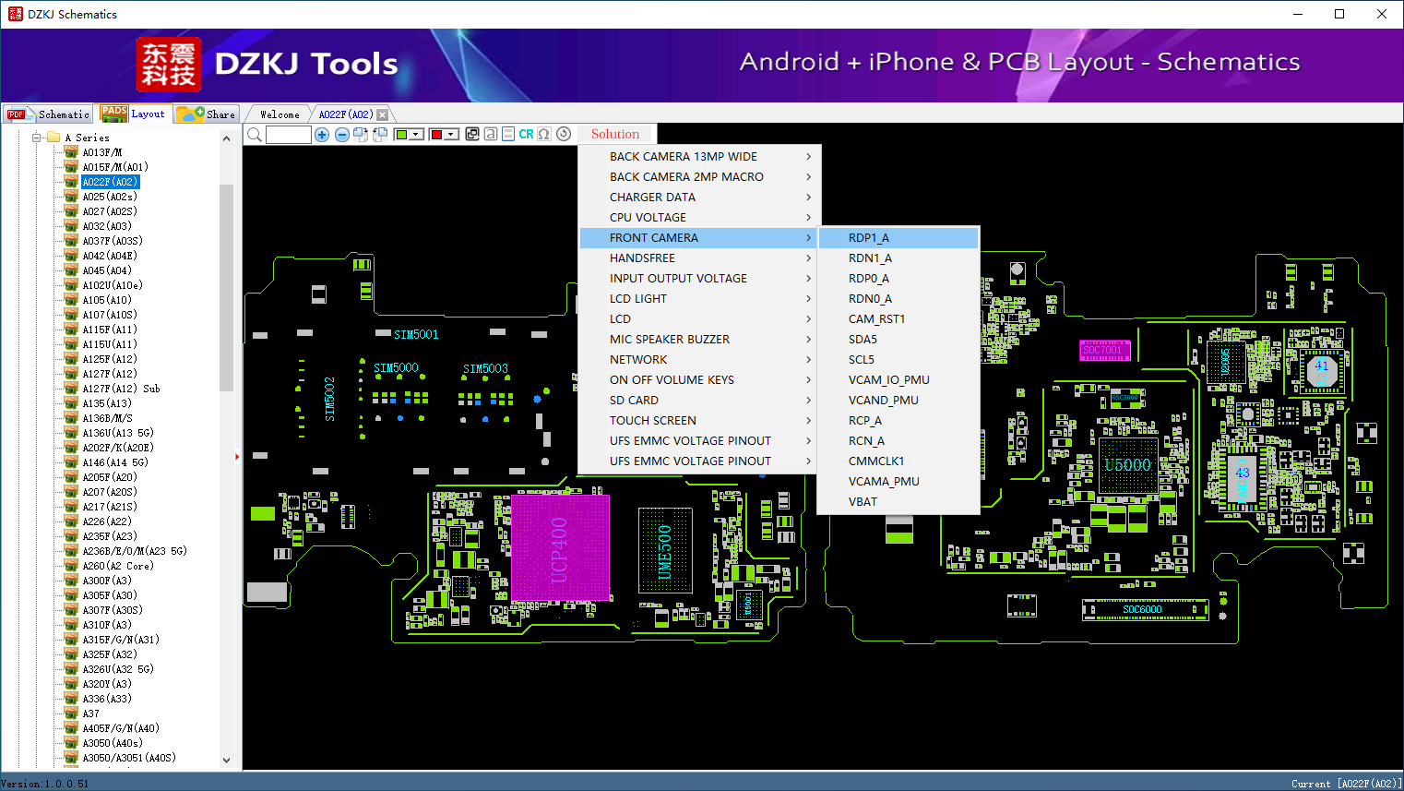Open the MIC SPEAKER BUZZER menu entry
The height and width of the screenshot is (791, 1404).
pos(698,340)
